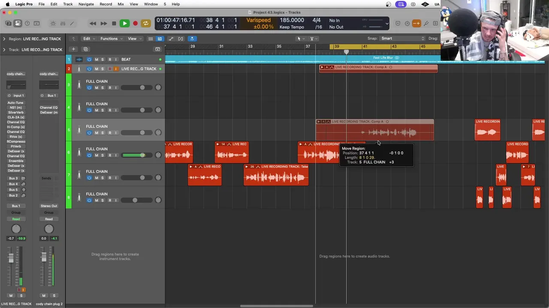Open the Navigate menu
The image size is (549, 308).
tap(86, 4)
